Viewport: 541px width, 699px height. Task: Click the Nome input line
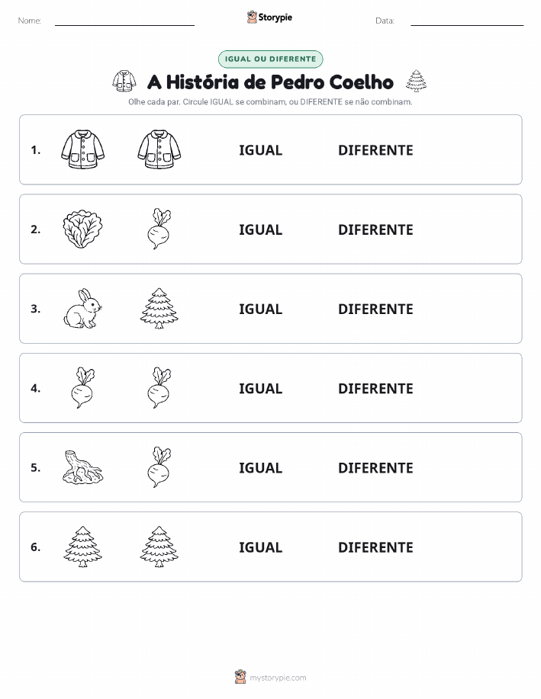coord(124,22)
